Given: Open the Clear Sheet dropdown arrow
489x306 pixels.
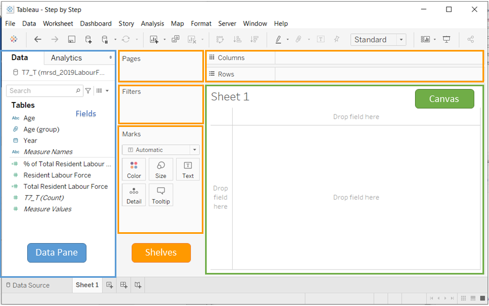Looking at the screenshot, I should tap(202, 40).
